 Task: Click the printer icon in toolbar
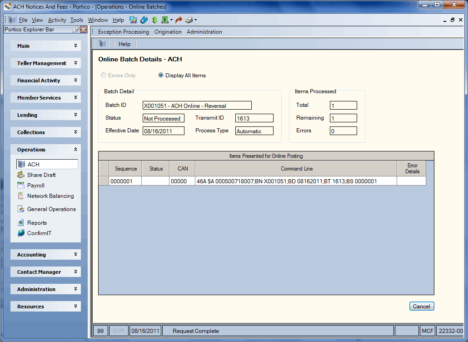(x=189, y=20)
